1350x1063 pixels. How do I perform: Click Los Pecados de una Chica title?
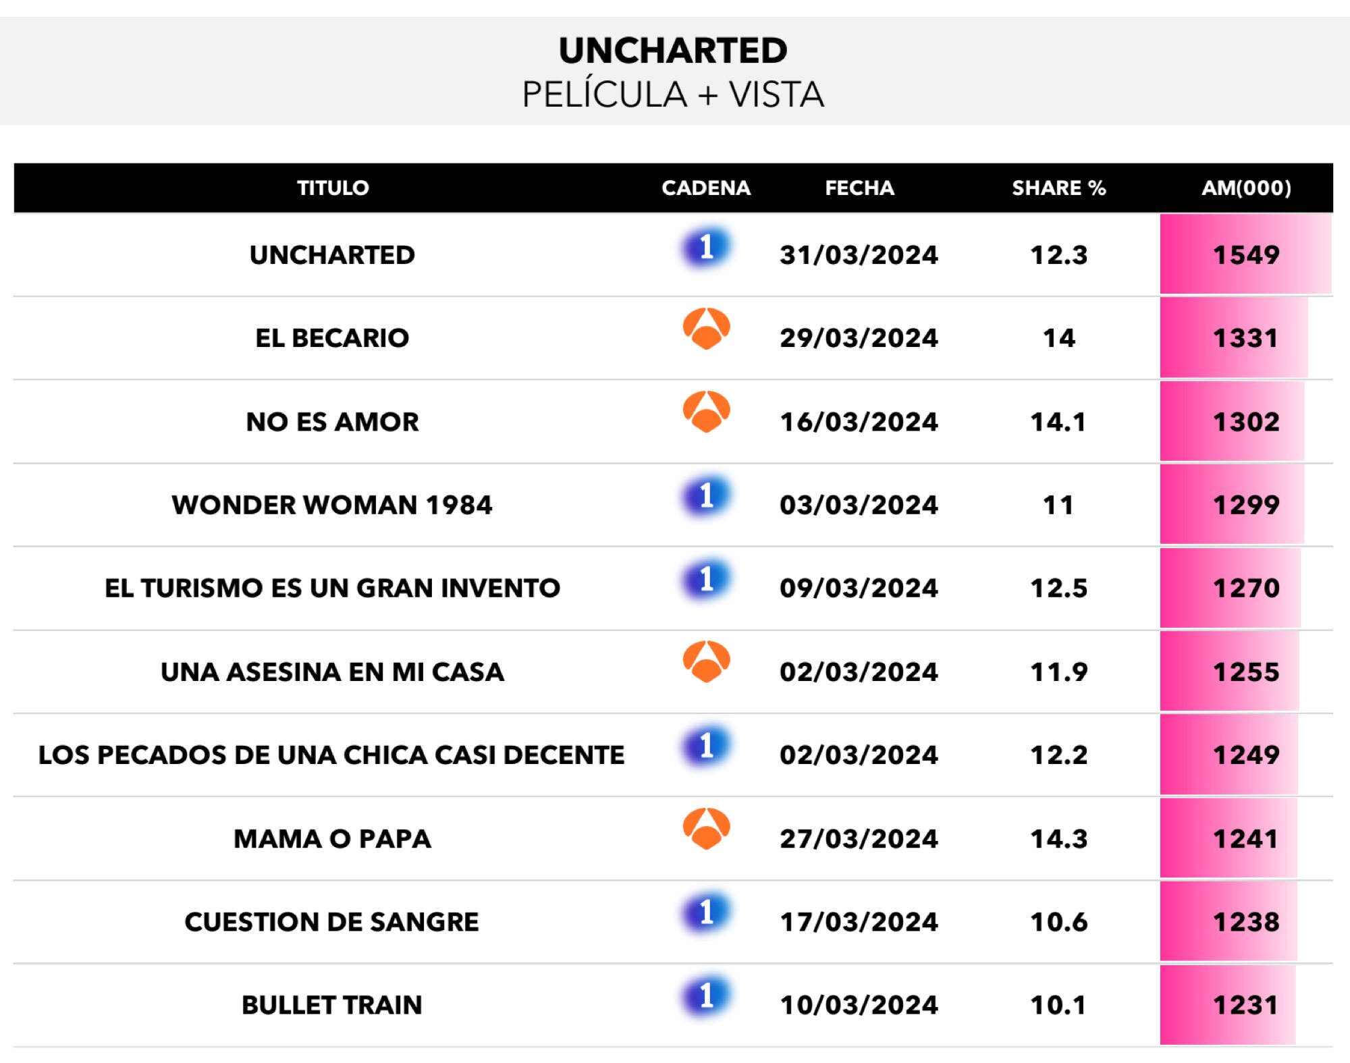tap(331, 755)
